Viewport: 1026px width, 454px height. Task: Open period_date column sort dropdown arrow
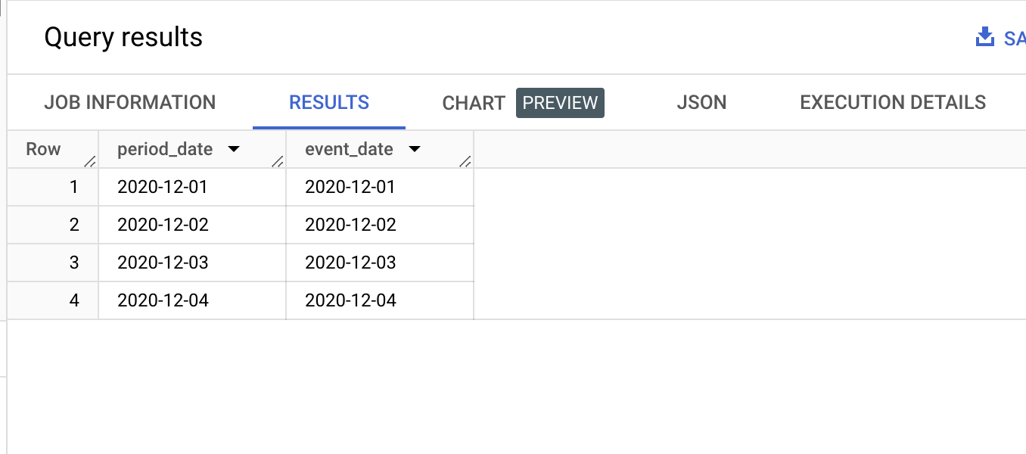tap(233, 150)
